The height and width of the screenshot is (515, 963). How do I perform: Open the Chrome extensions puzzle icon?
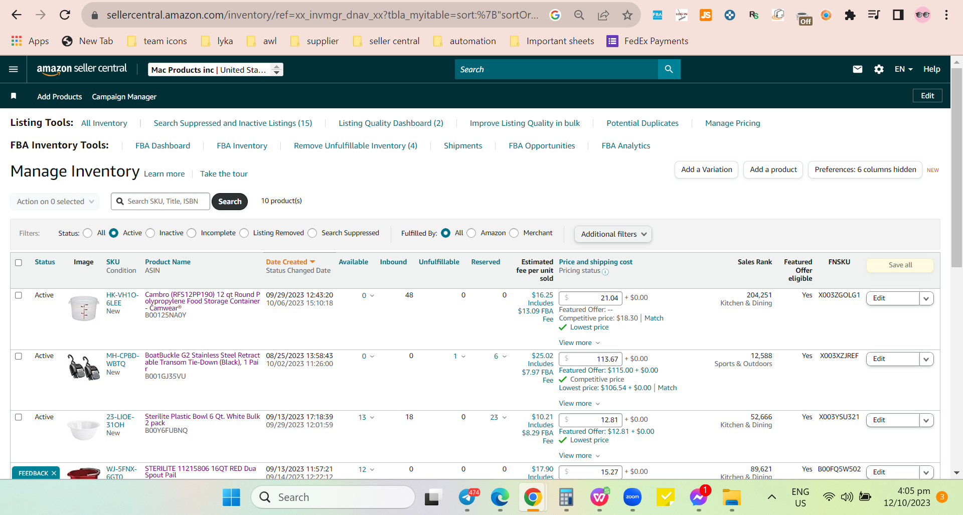pyautogui.click(x=850, y=15)
